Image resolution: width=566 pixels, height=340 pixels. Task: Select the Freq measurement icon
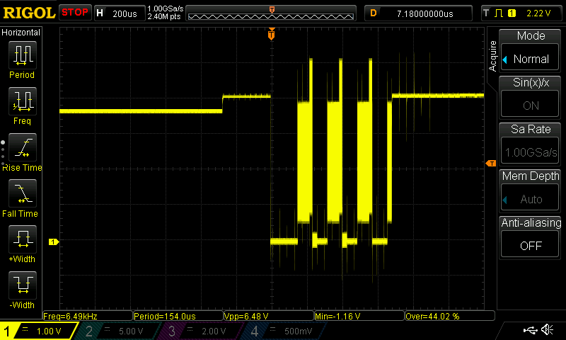click(x=22, y=101)
